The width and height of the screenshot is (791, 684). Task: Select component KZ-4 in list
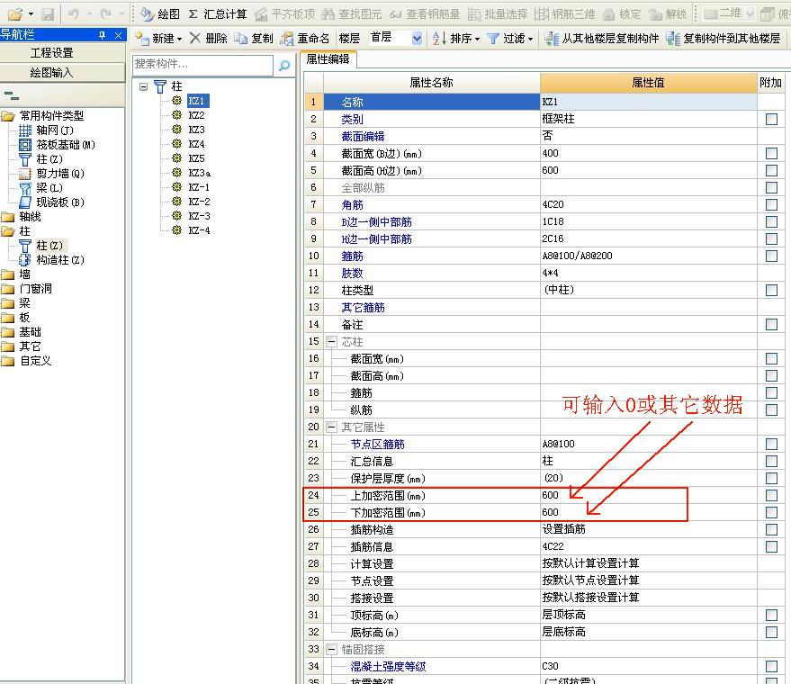[x=199, y=230]
